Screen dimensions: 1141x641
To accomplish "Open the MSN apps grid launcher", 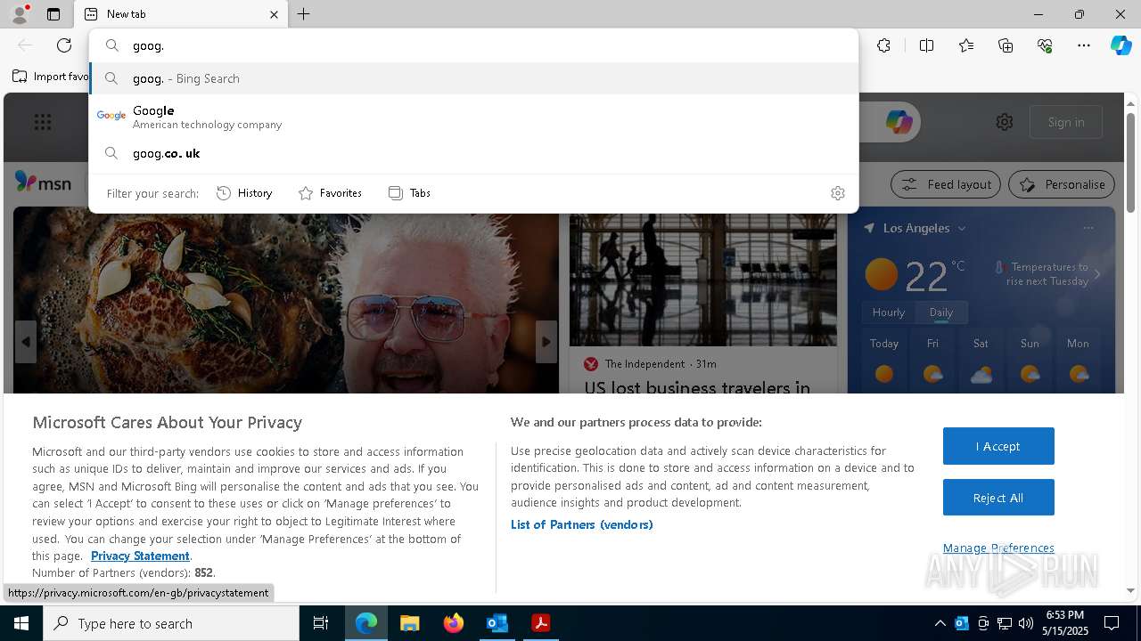I will (43, 122).
